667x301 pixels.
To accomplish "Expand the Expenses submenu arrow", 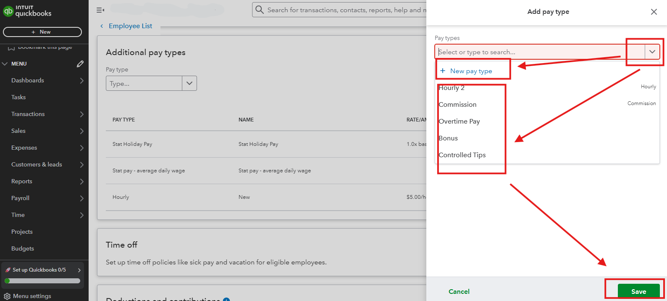I will point(81,148).
